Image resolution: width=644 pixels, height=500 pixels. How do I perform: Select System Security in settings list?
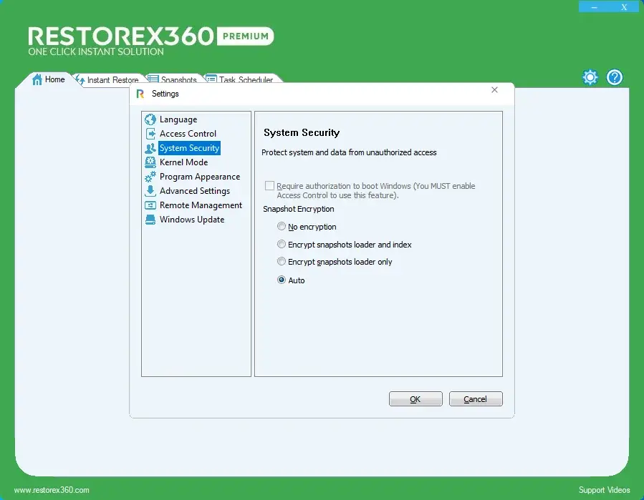189,148
